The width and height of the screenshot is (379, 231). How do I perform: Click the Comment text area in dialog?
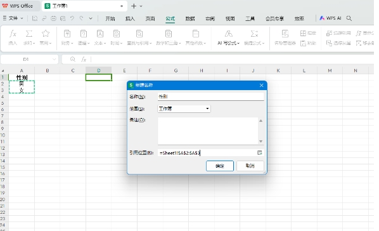click(208, 131)
